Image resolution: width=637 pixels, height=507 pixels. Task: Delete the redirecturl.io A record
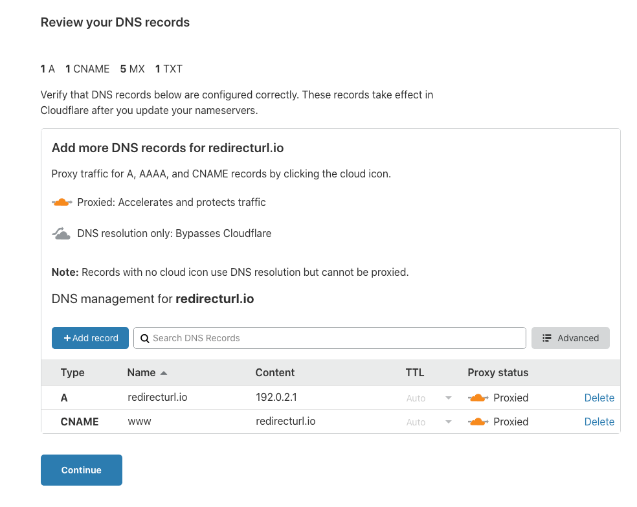coord(599,398)
